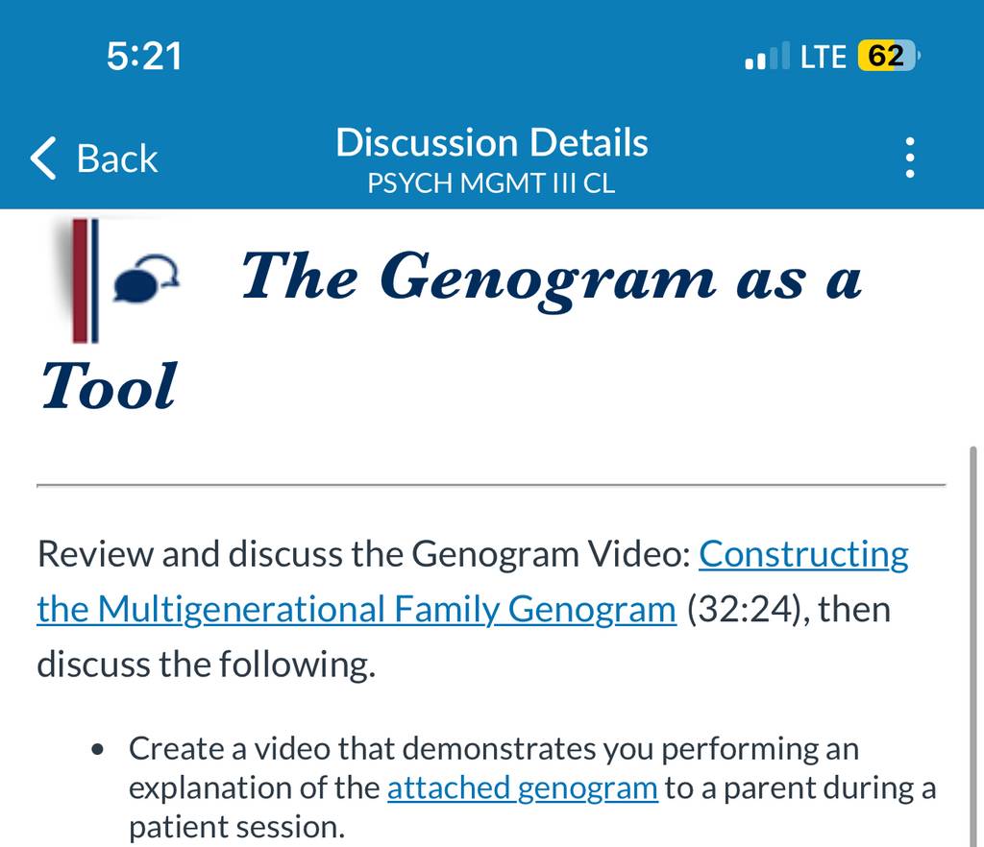Tap 'The Genogram as a' heading text
984x847 pixels.
[551, 278]
